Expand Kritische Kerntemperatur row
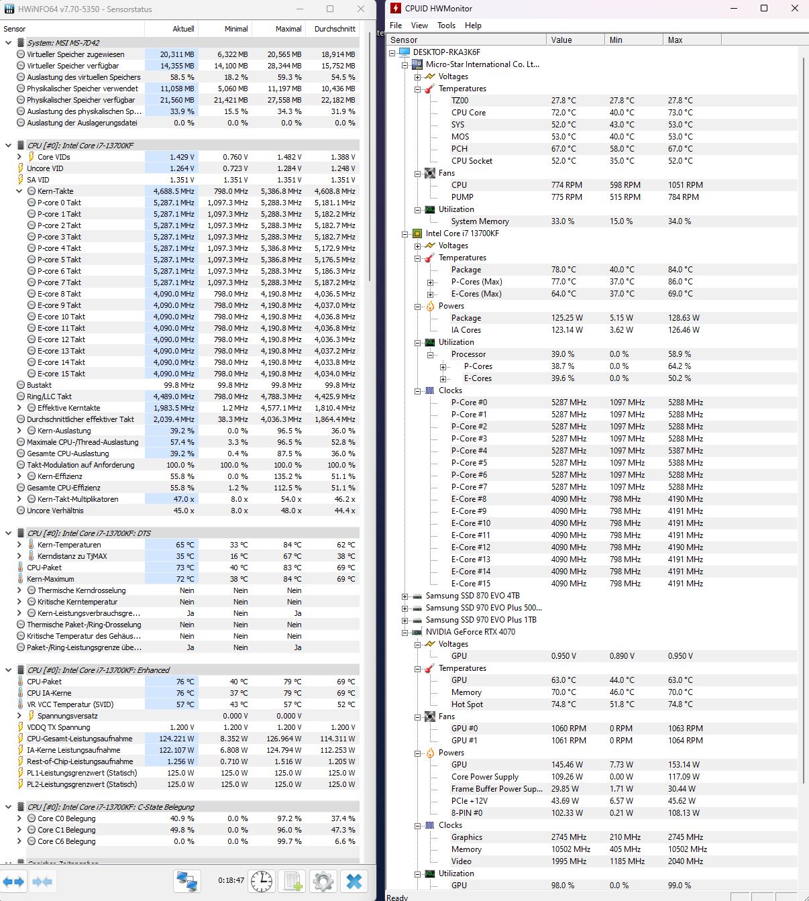Image resolution: width=809 pixels, height=901 pixels. tap(19, 602)
